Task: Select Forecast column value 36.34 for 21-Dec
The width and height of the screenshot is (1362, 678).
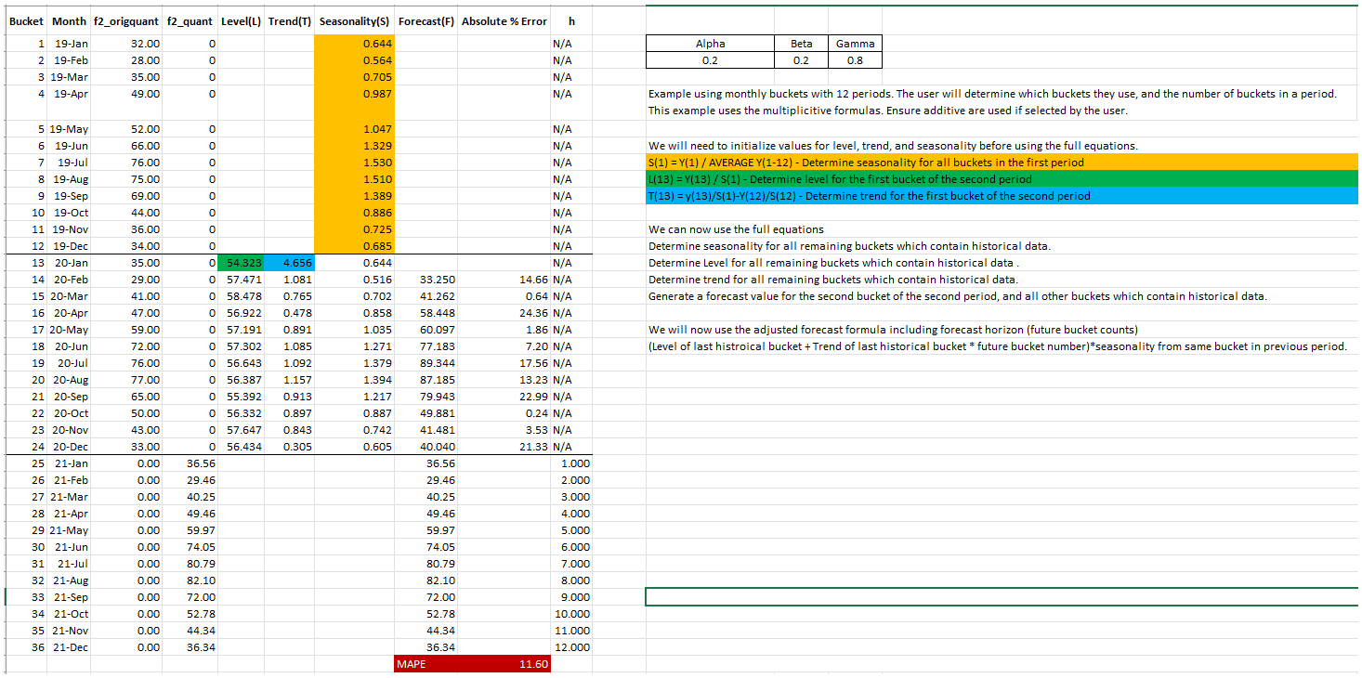Action: 426,647
